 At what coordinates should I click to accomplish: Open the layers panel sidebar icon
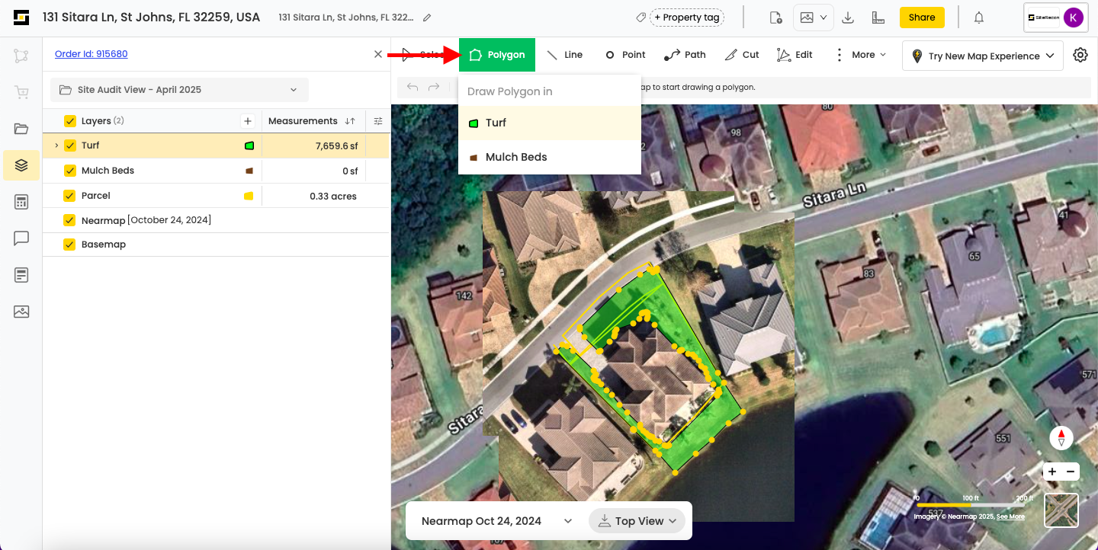[21, 165]
